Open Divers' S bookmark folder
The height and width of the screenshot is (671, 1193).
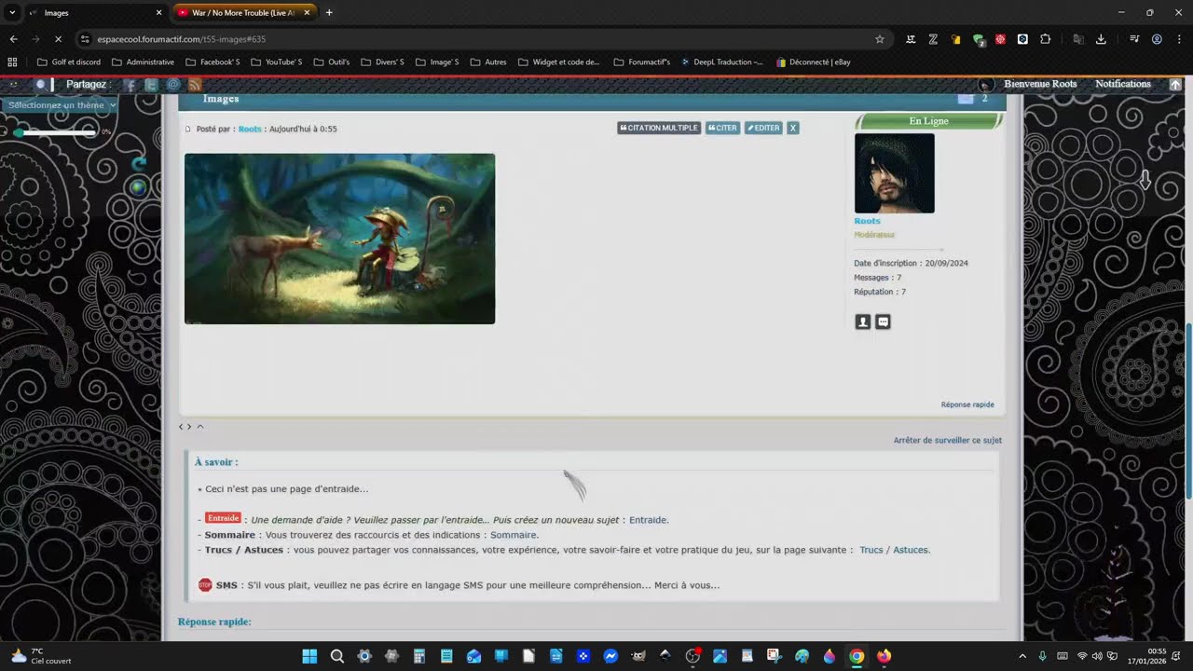click(x=382, y=62)
